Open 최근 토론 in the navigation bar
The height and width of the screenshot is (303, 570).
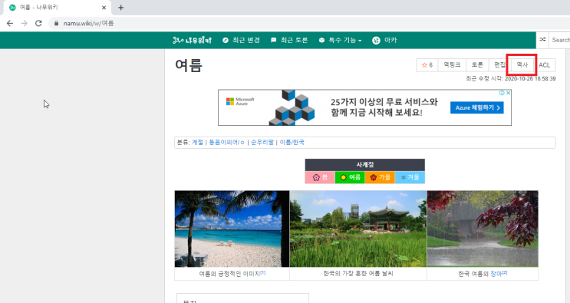289,40
